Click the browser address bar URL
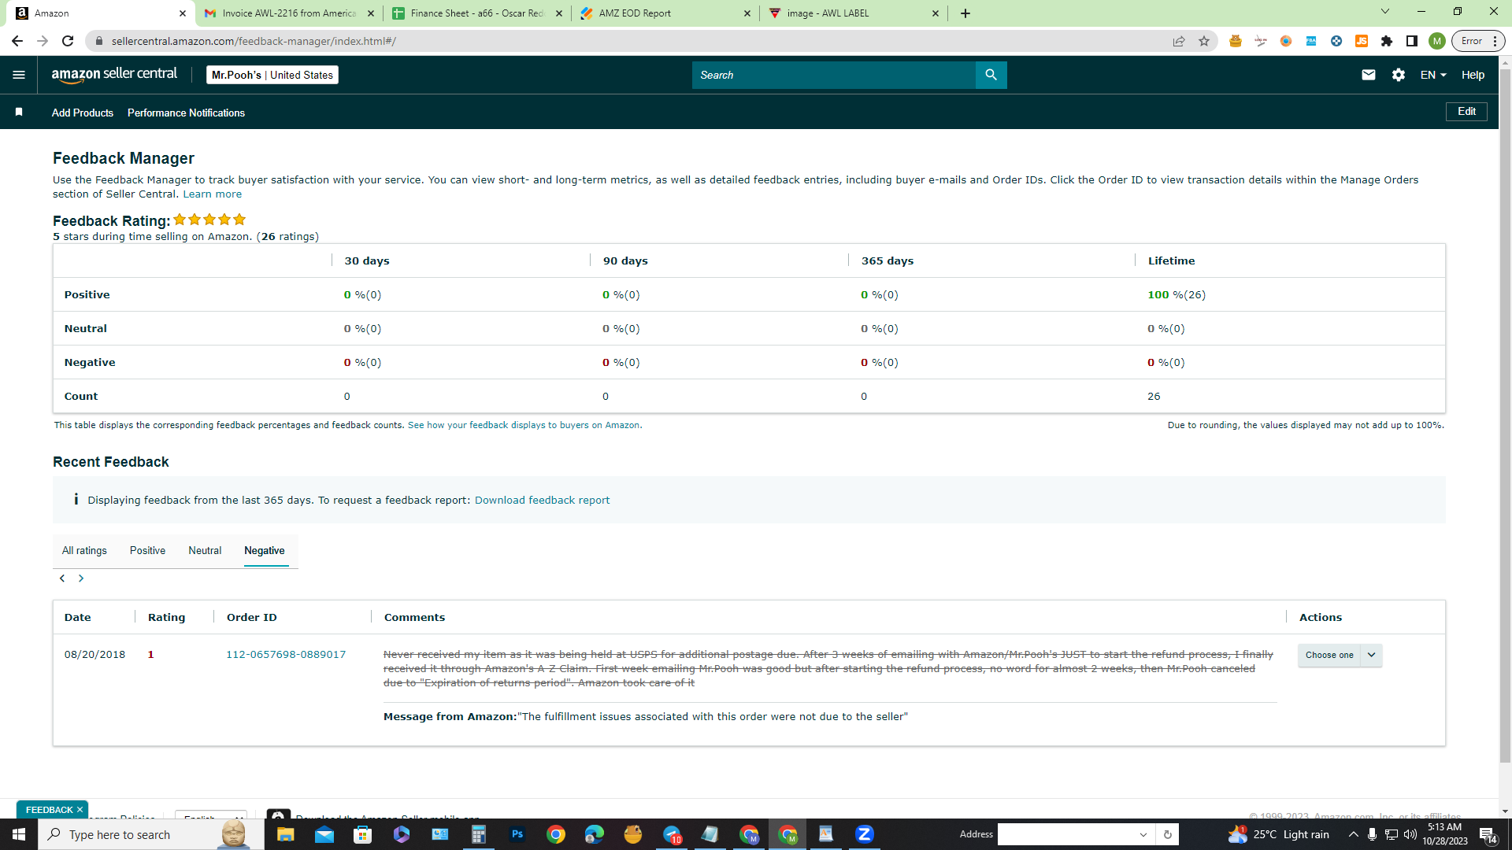Screen dimensions: 1512x850 [x=254, y=41]
